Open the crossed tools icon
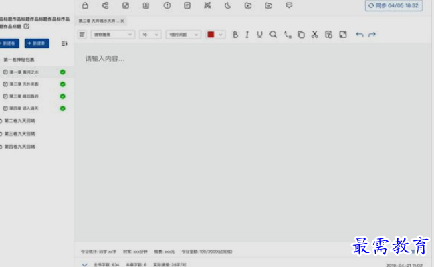Image resolution: width=434 pixels, height=267 pixels. pos(207,5)
